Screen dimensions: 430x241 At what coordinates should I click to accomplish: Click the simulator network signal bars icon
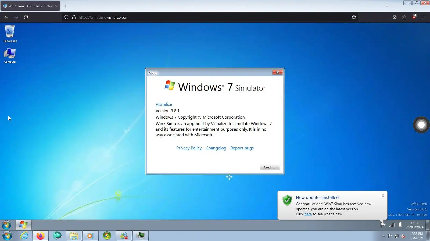pos(392,225)
